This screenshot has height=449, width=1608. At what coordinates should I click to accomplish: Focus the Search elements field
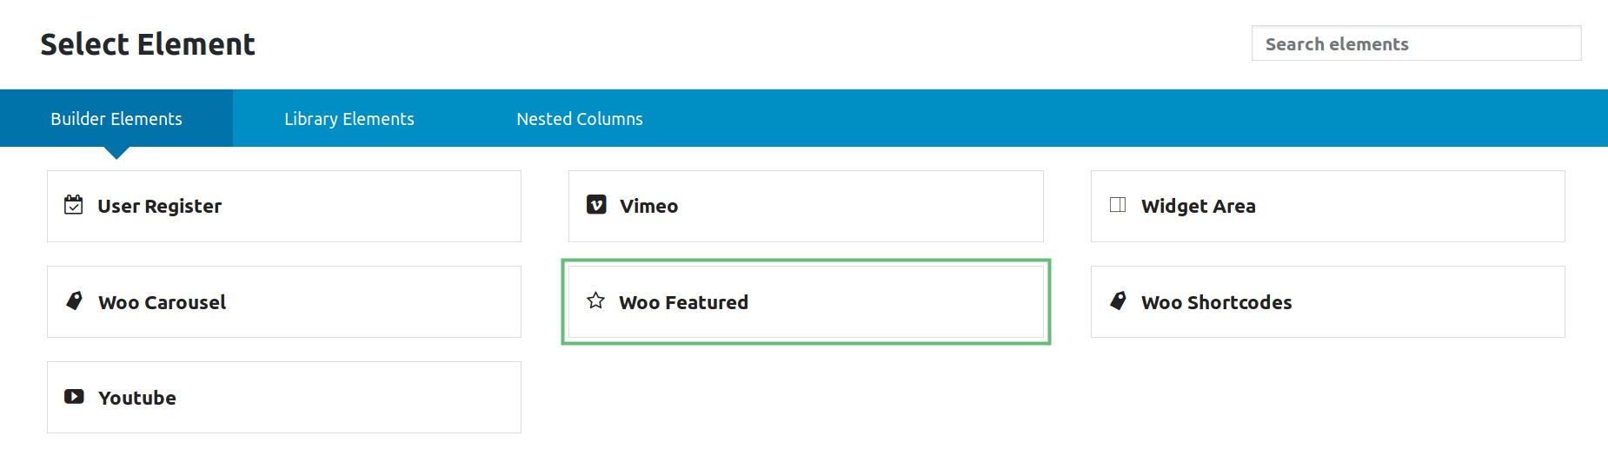[1416, 43]
